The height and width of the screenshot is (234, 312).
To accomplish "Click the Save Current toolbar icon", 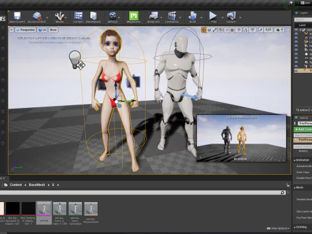I will tap(17, 18).
